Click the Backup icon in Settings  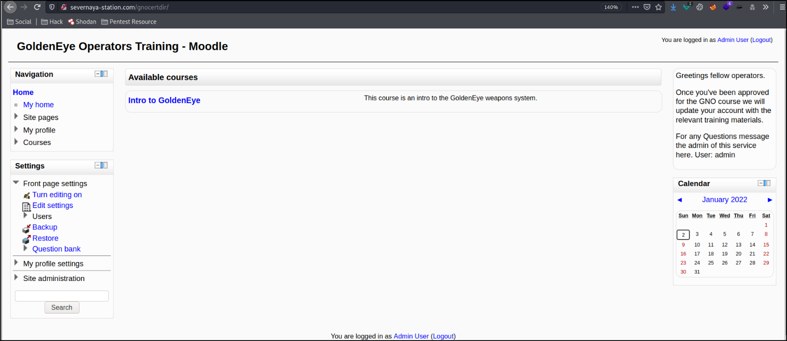point(27,228)
